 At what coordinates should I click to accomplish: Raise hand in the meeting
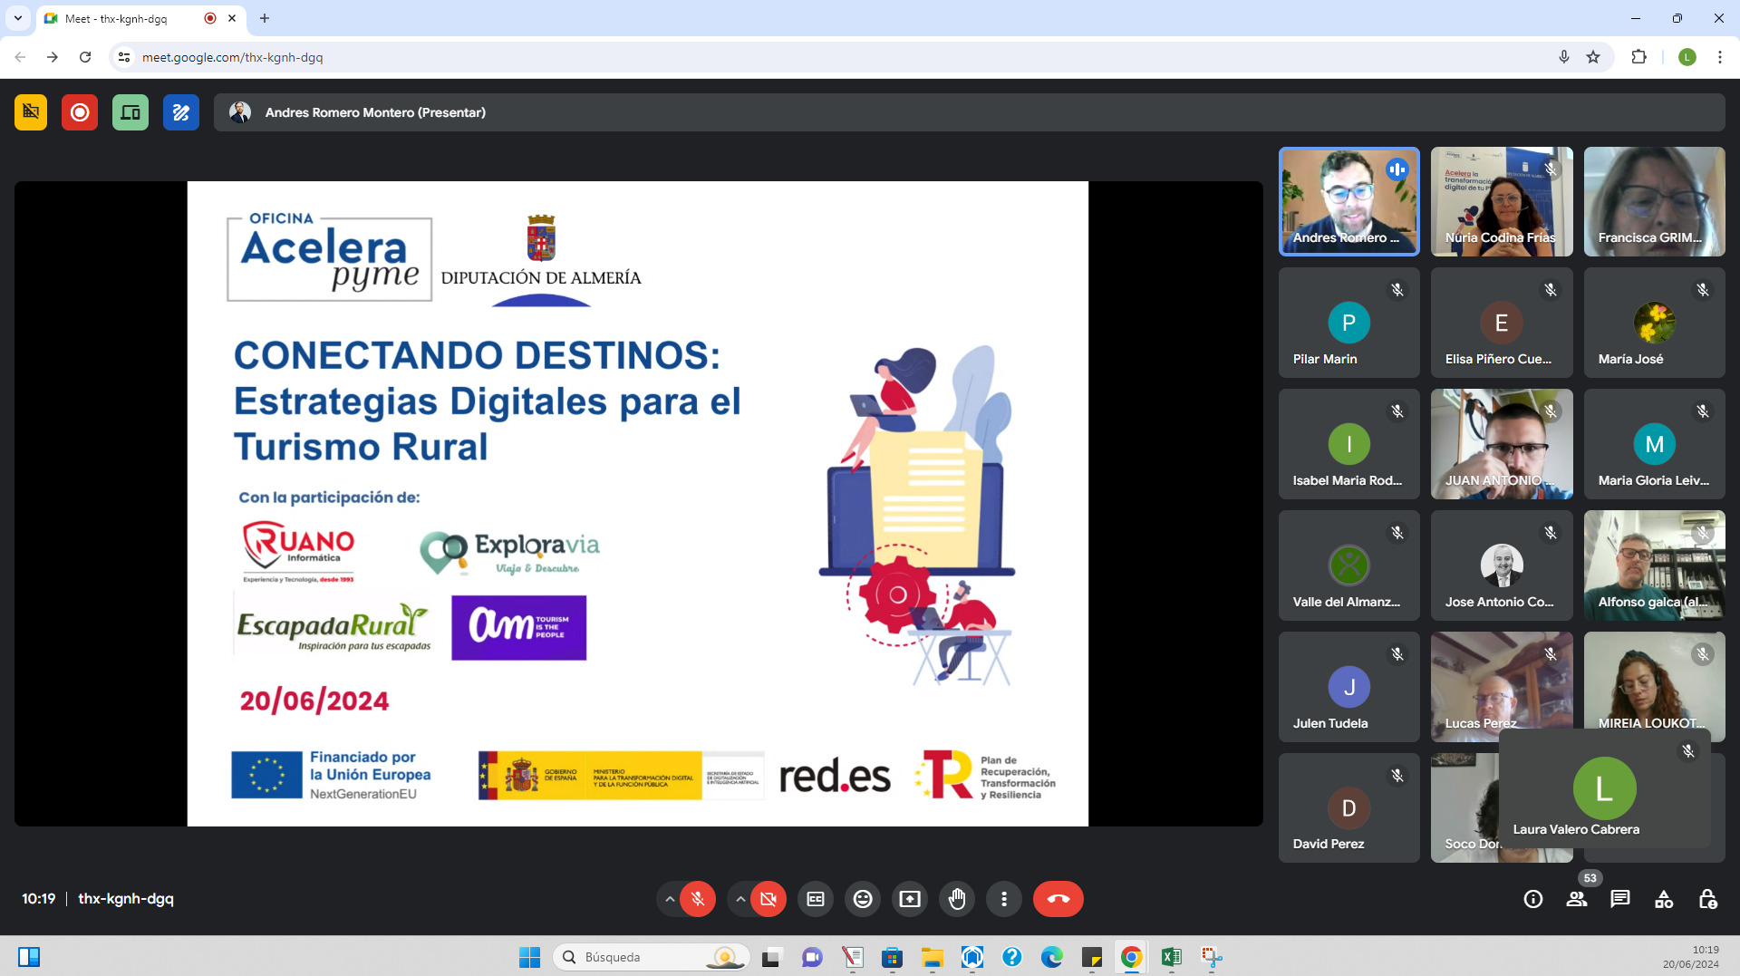point(957,899)
